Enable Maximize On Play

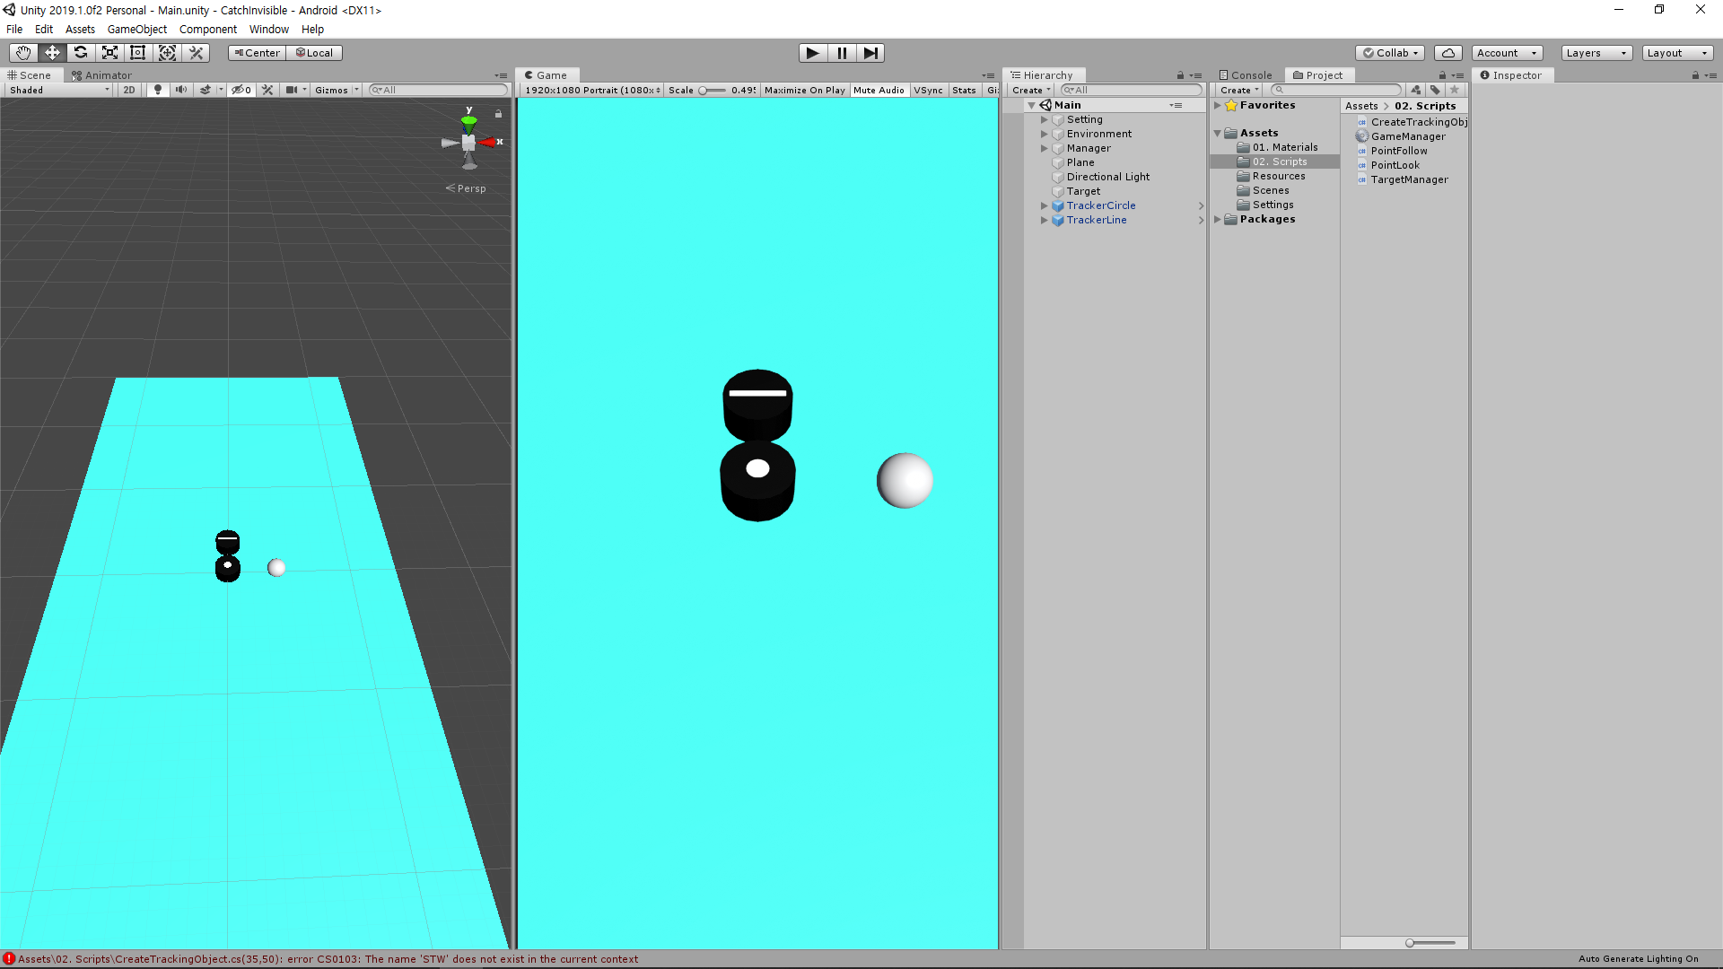(804, 90)
